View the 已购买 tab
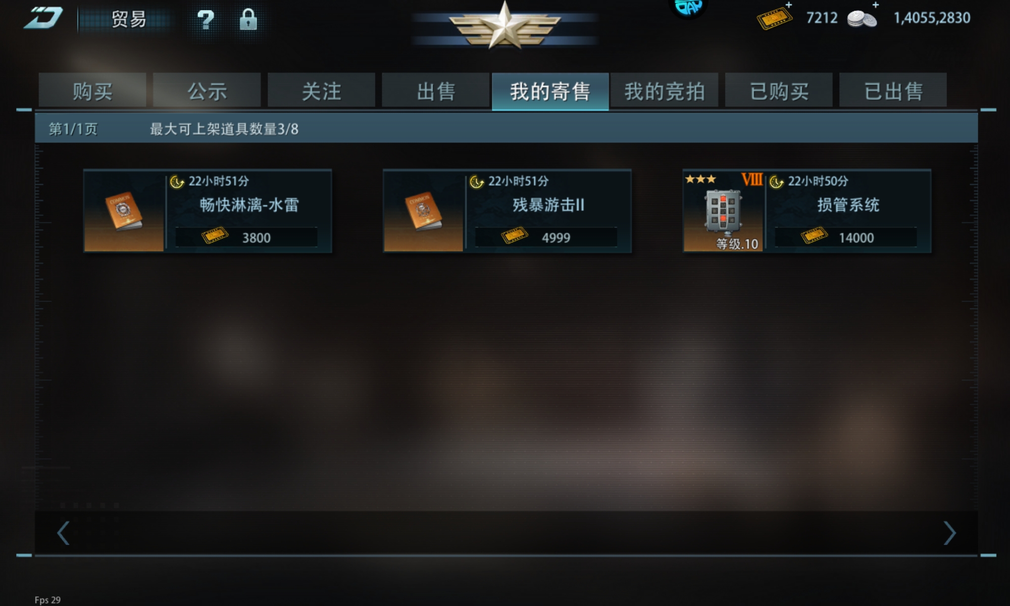 (779, 90)
